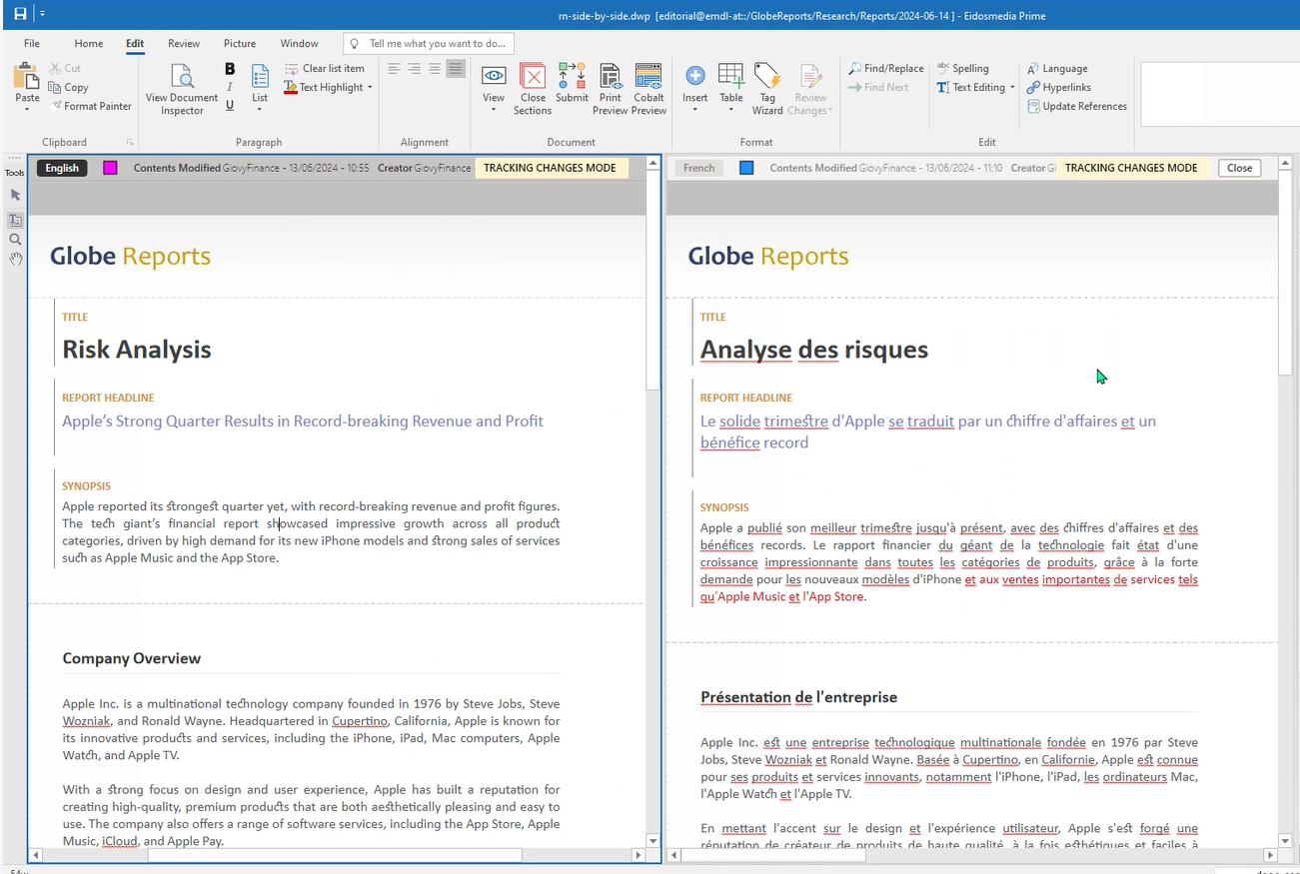This screenshot has width=1300, height=874.
Task: Select the Edit ribbon tab
Action: (x=135, y=43)
